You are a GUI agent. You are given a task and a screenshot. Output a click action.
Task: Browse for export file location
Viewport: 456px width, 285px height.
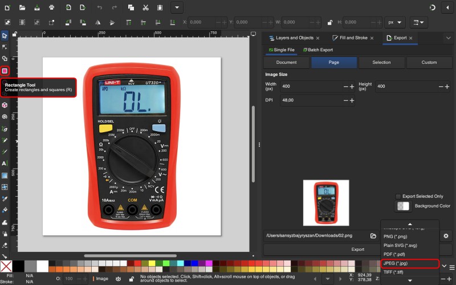pyautogui.click(x=373, y=235)
